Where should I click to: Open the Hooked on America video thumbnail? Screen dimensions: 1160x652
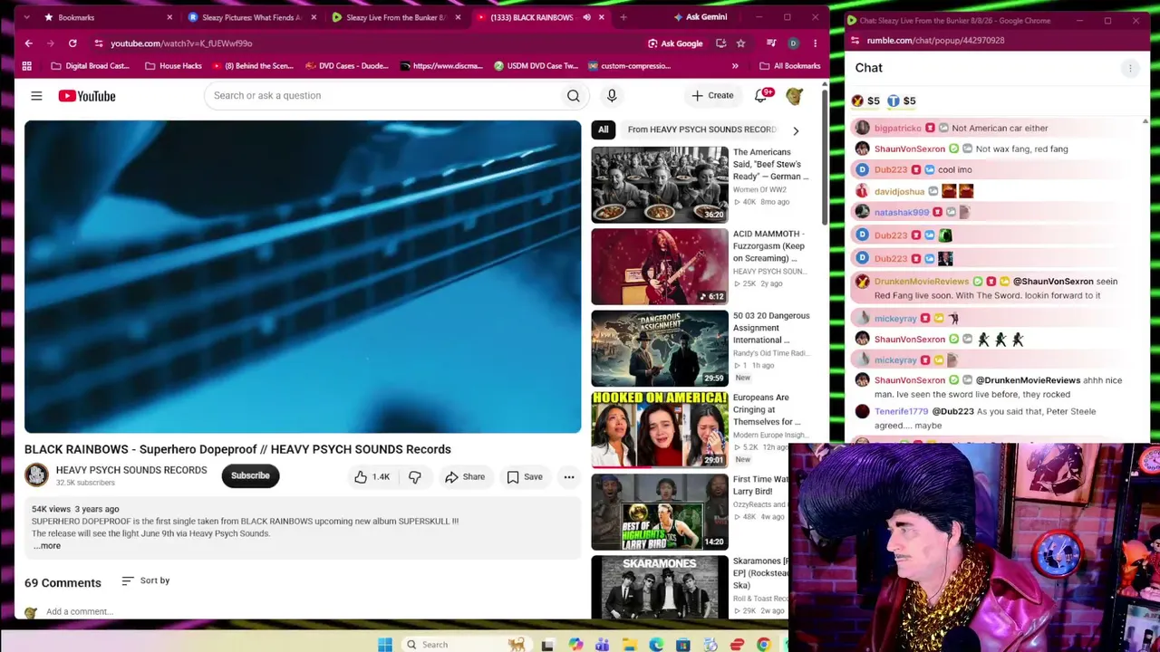pyautogui.click(x=660, y=430)
